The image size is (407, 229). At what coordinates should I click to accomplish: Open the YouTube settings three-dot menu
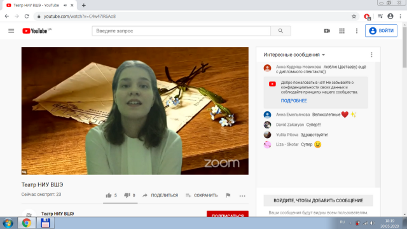point(357,31)
